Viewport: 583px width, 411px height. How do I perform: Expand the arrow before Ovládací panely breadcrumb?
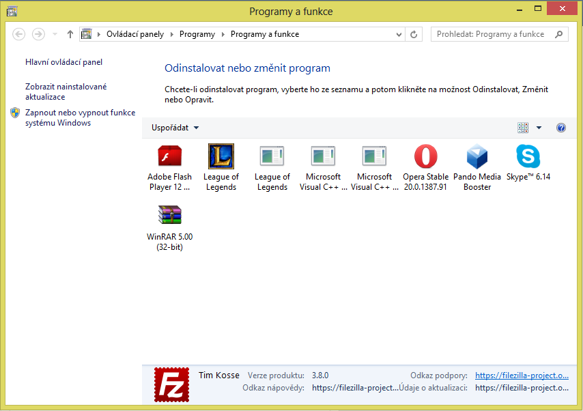coord(99,34)
